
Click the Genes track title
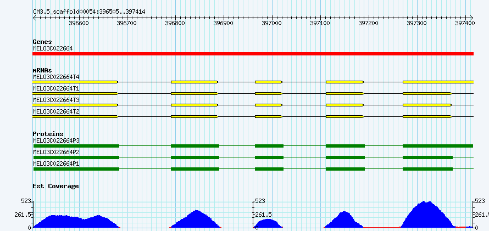[x=42, y=42]
